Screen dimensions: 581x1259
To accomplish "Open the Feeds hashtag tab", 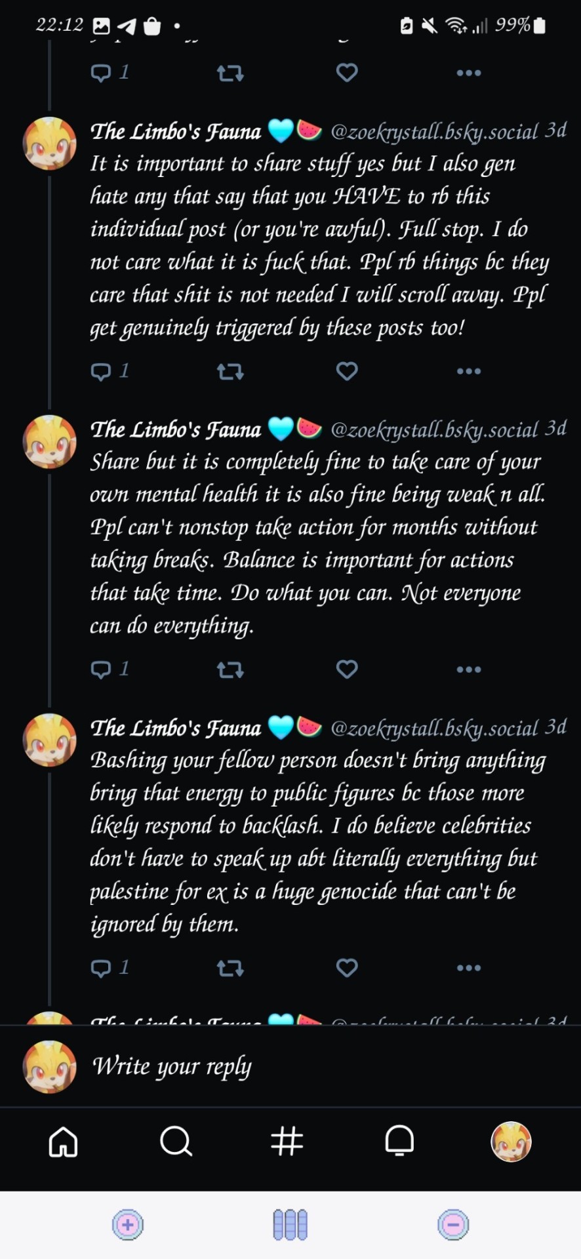I will click(x=287, y=1142).
